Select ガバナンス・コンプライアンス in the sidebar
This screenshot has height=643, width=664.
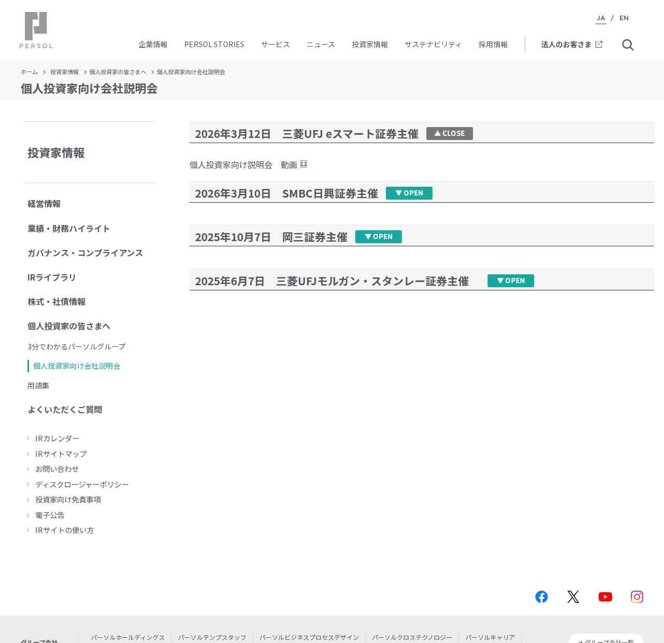(85, 253)
